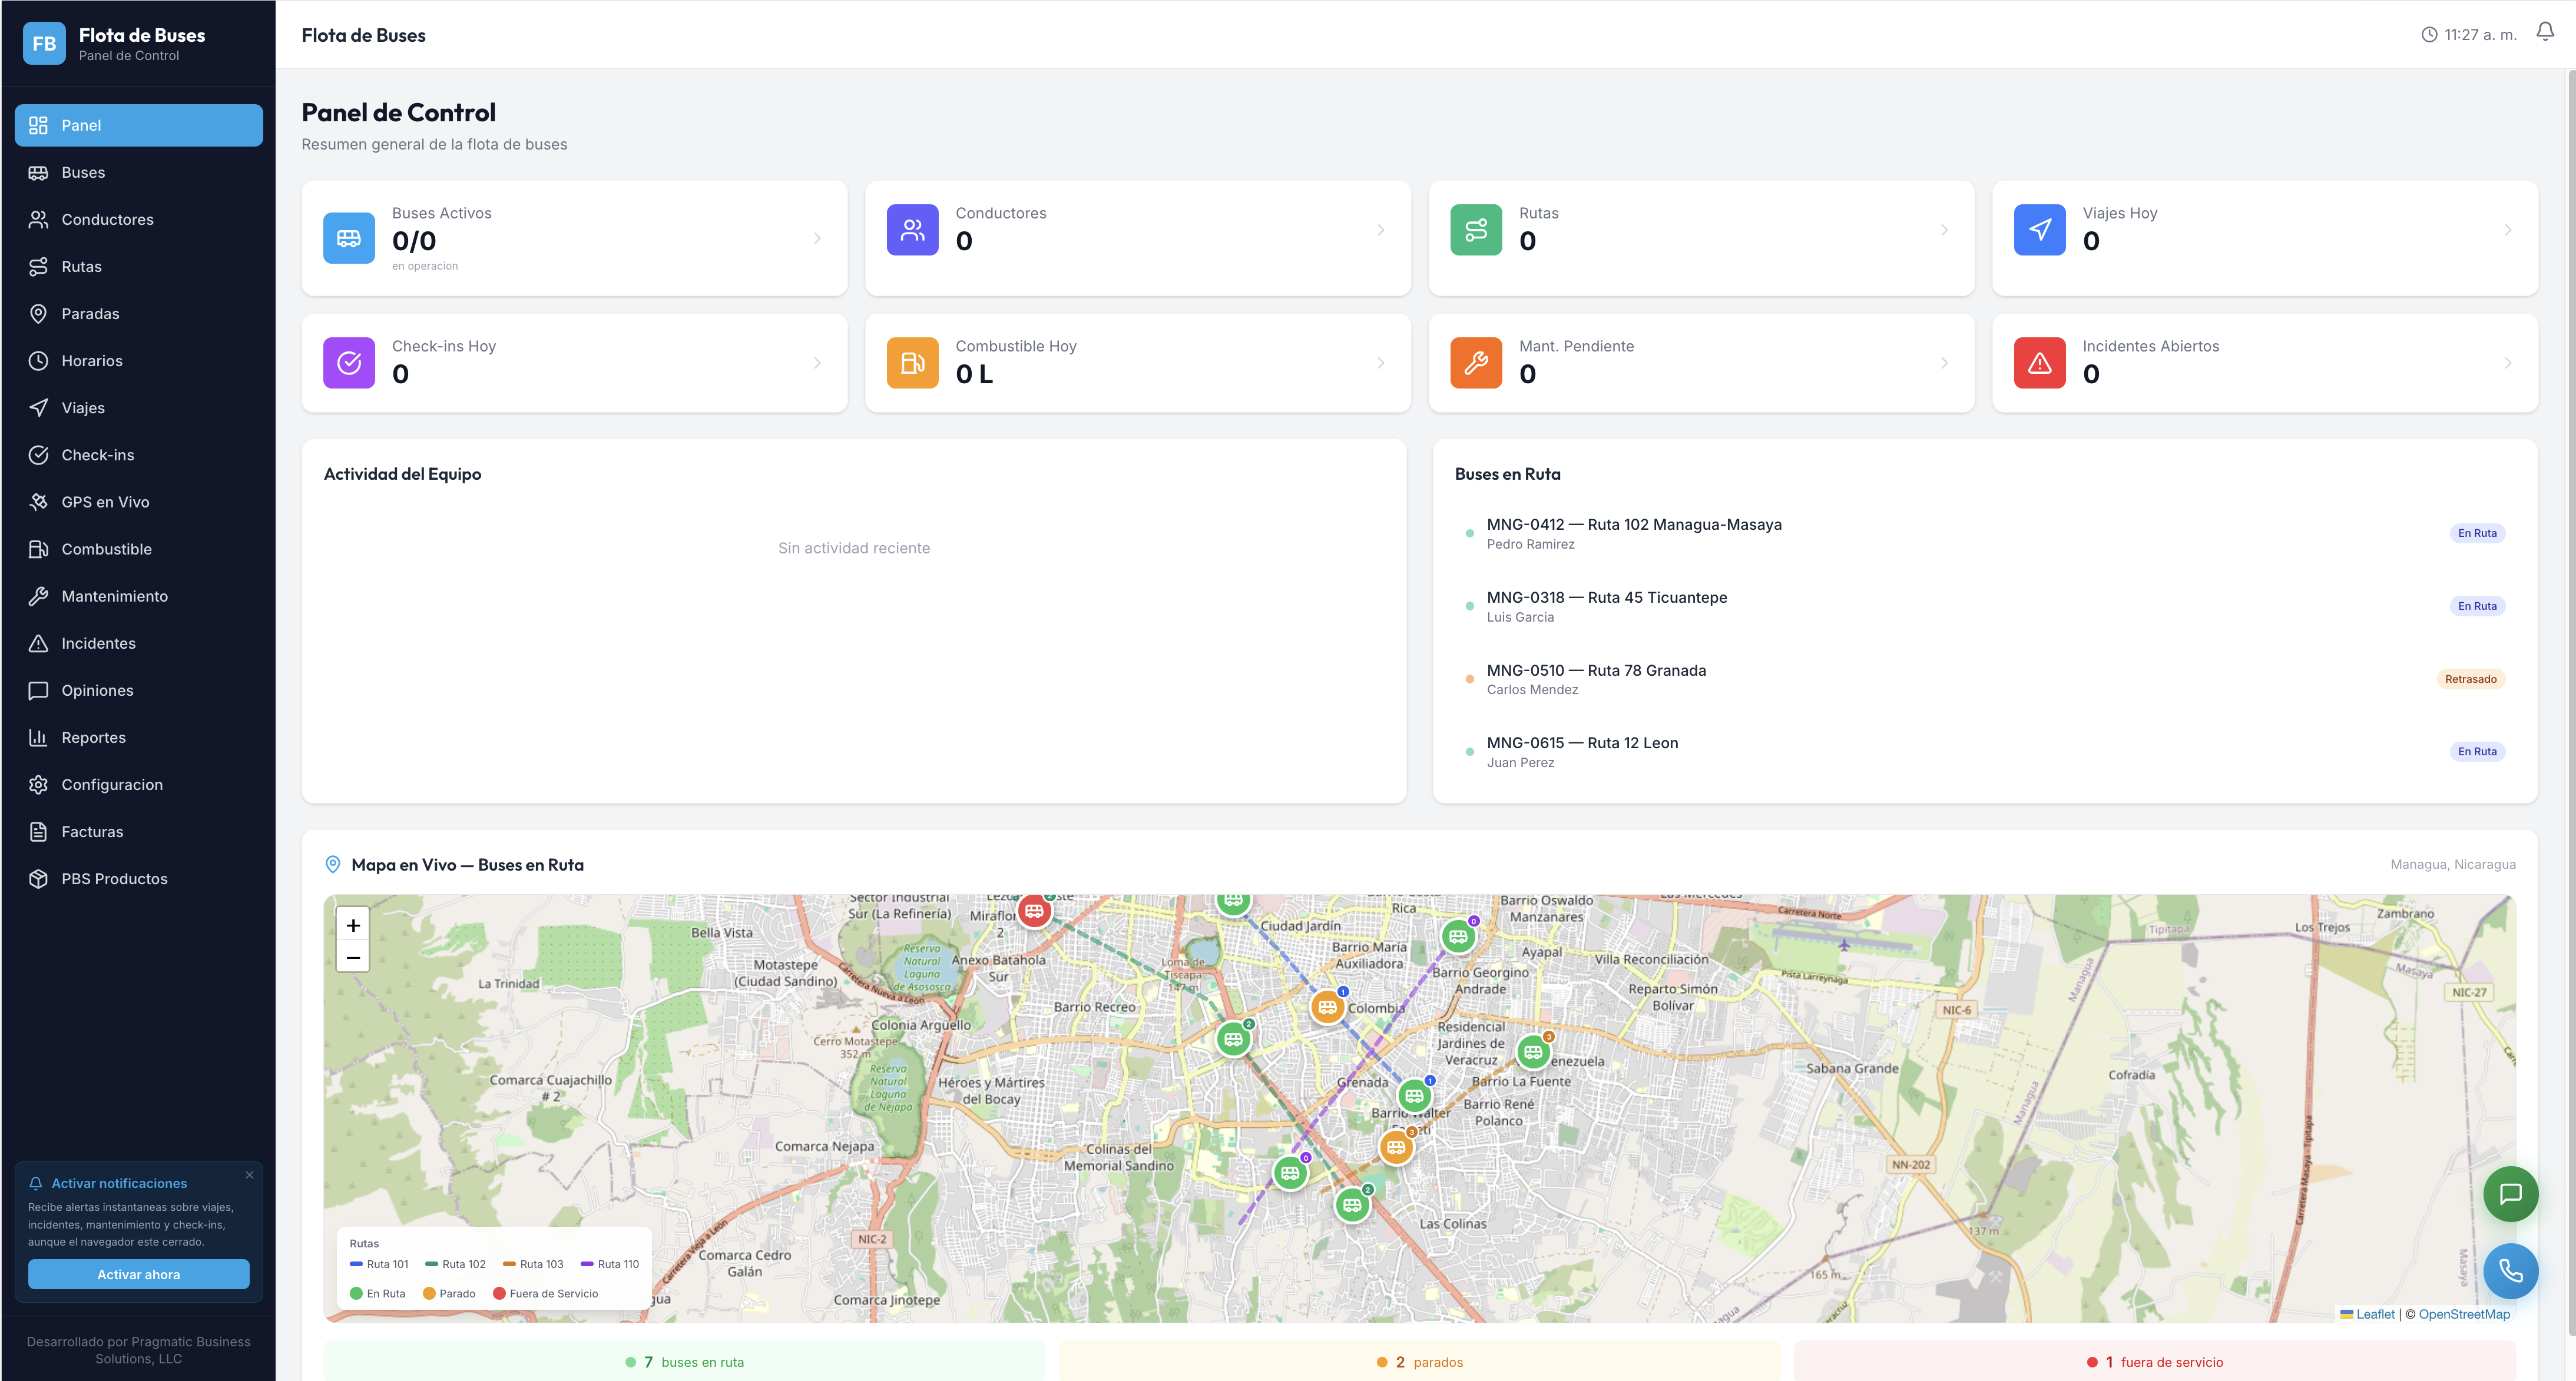Click the Mant. Pendiente wrench icon

pos(1476,363)
